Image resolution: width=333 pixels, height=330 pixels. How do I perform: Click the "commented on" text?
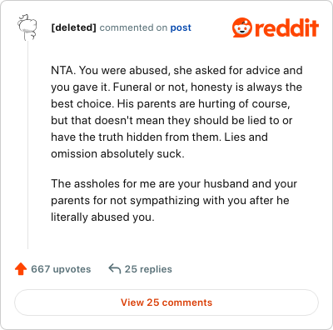pos(133,27)
